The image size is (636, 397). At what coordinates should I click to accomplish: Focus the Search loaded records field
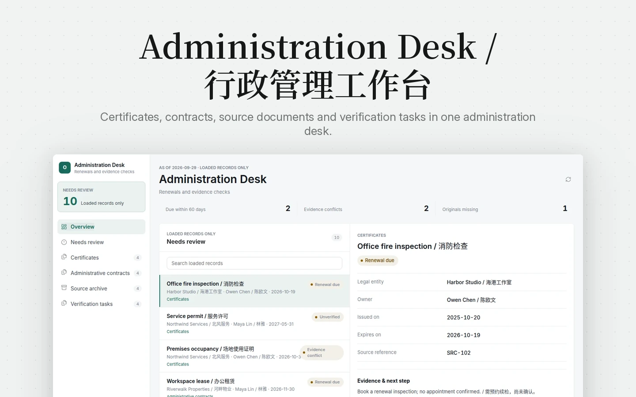pos(254,263)
